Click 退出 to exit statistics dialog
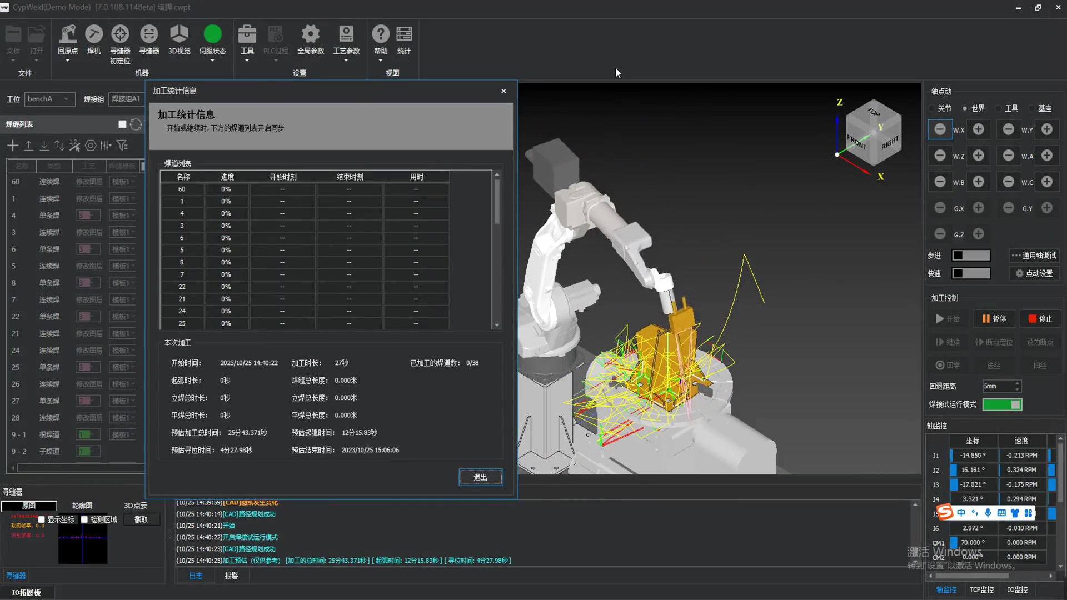 [481, 477]
